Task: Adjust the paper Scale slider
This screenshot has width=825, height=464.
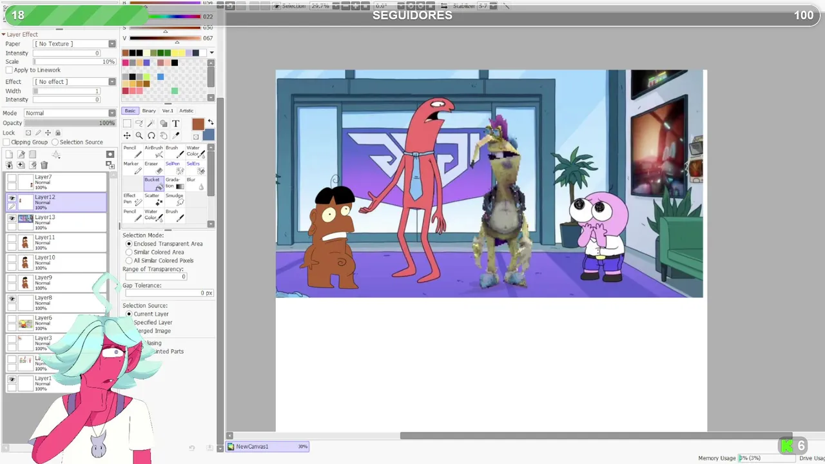Action: [x=75, y=62]
